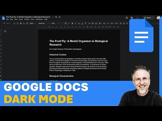Open the Google account avatar
The height and width of the screenshot is (121, 162).
(158, 18)
